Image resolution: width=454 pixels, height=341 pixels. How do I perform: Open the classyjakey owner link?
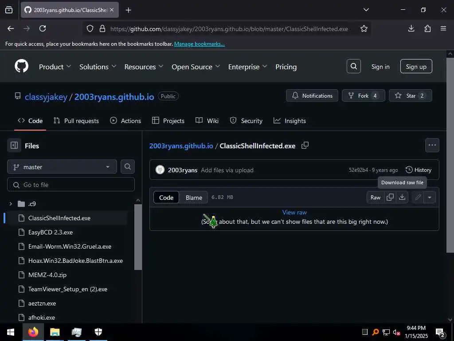(x=46, y=96)
